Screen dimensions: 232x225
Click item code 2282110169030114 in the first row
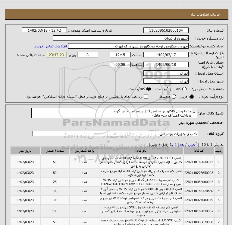coord(199,162)
